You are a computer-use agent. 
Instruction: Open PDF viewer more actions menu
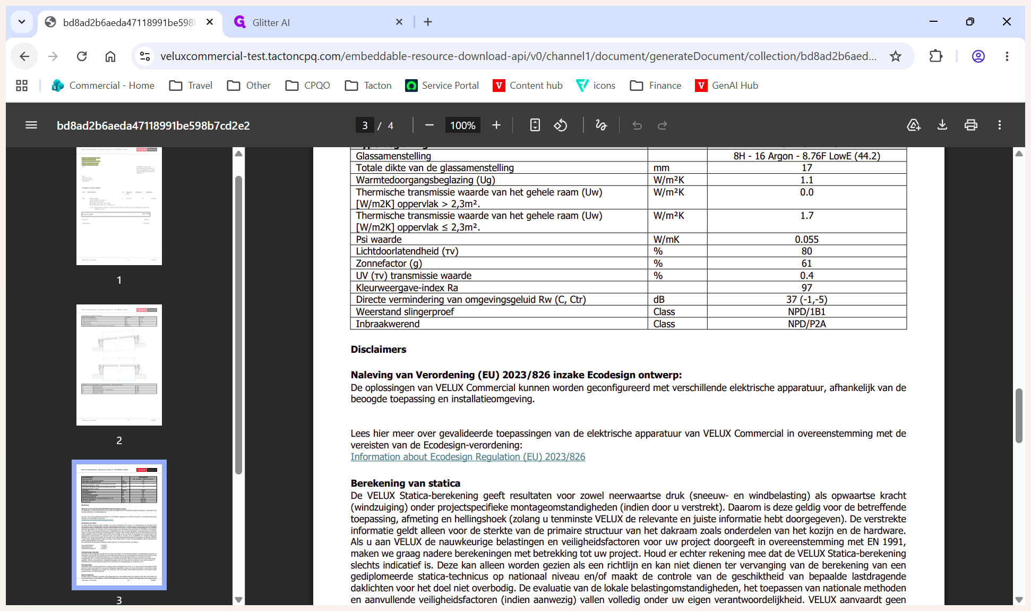tap(1000, 125)
